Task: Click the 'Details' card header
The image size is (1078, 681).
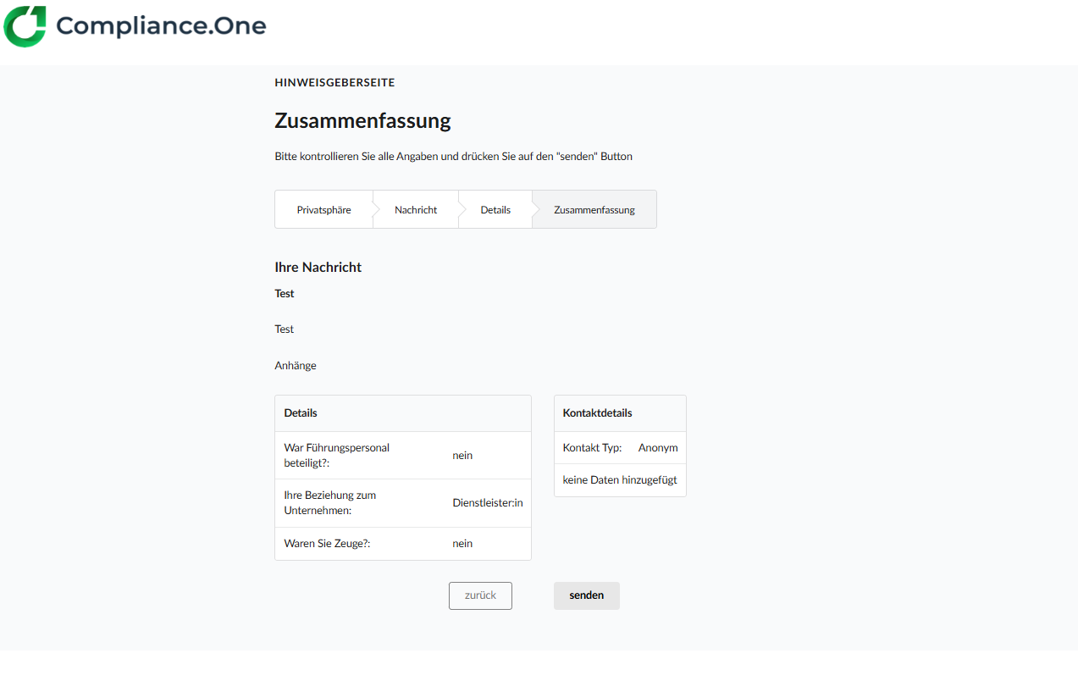Action: click(x=403, y=413)
